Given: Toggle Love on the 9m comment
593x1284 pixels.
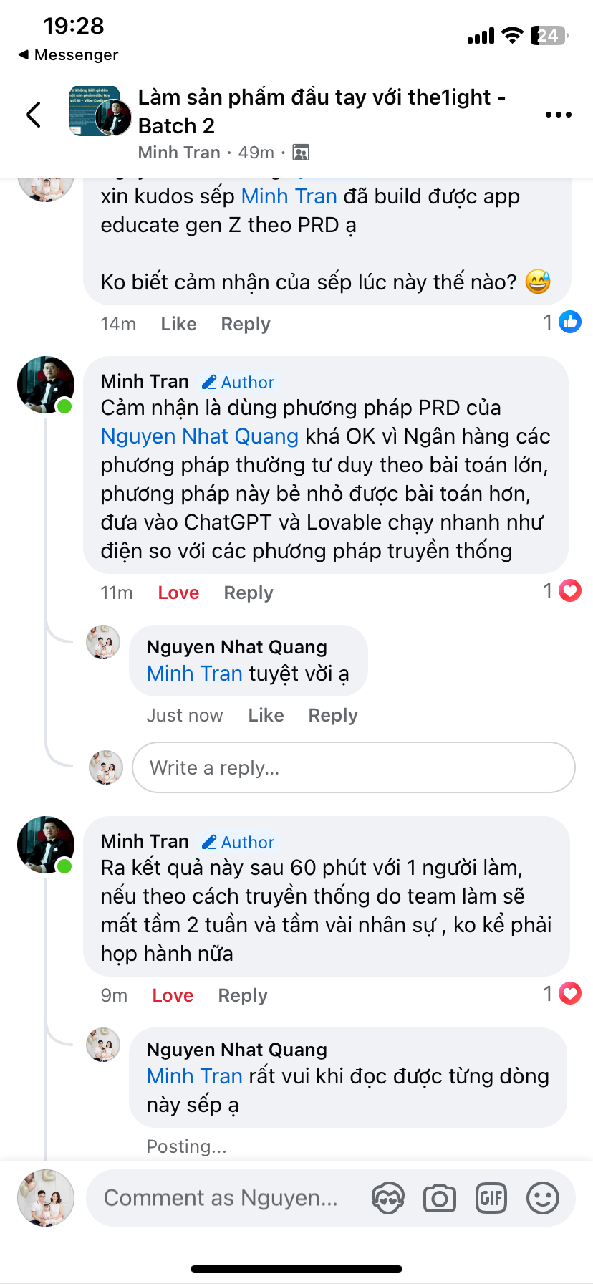Looking at the screenshot, I should click(x=173, y=995).
